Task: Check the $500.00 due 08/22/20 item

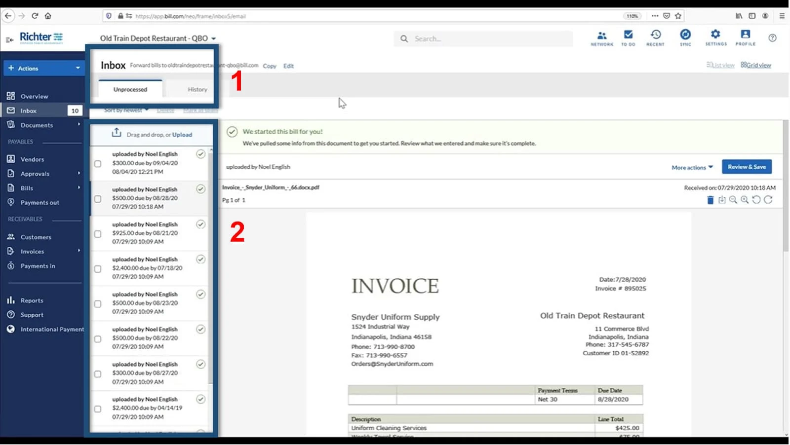Action: 98,339
